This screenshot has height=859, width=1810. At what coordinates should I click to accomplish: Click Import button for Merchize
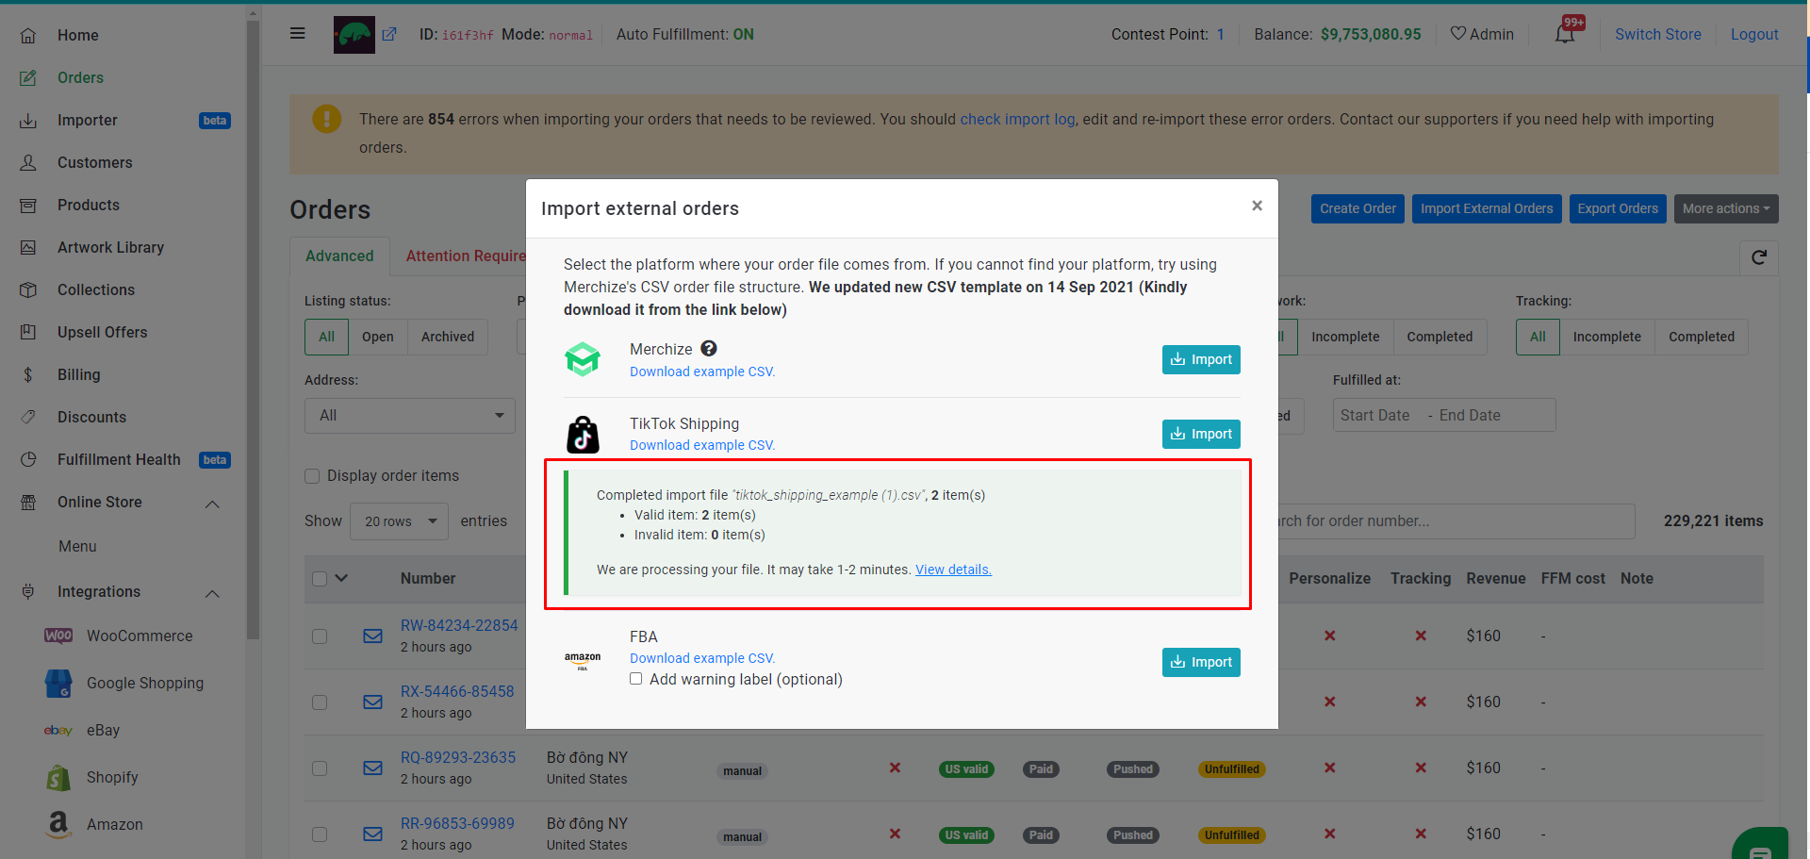(1201, 359)
